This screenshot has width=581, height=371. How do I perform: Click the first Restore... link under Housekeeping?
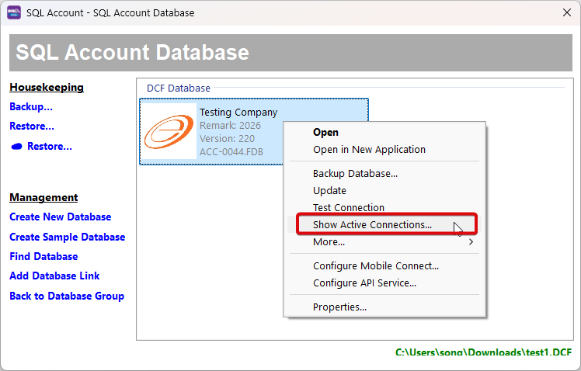(32, 127)
